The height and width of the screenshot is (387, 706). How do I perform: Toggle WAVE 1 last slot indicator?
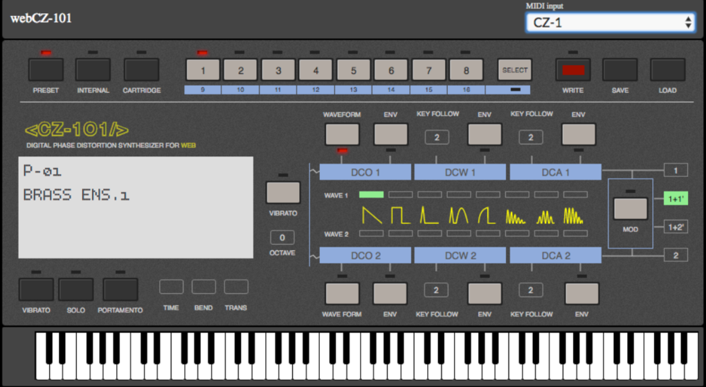pyautogui.click(x=575, y=195)
